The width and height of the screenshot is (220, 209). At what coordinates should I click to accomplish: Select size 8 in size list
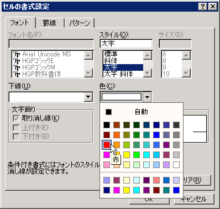coord(172,61)
